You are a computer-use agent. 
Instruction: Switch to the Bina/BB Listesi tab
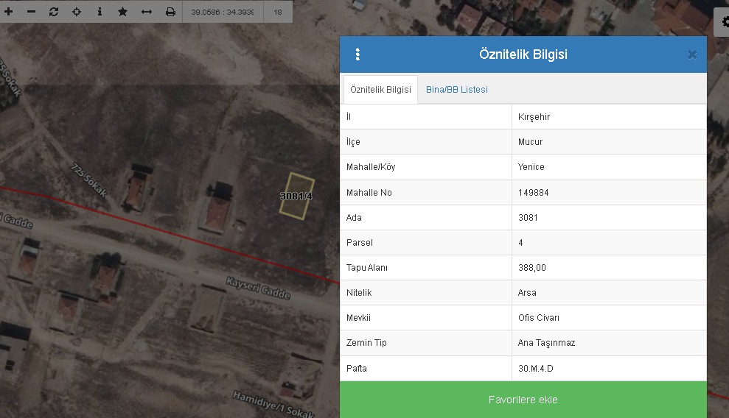coord(457,90)
